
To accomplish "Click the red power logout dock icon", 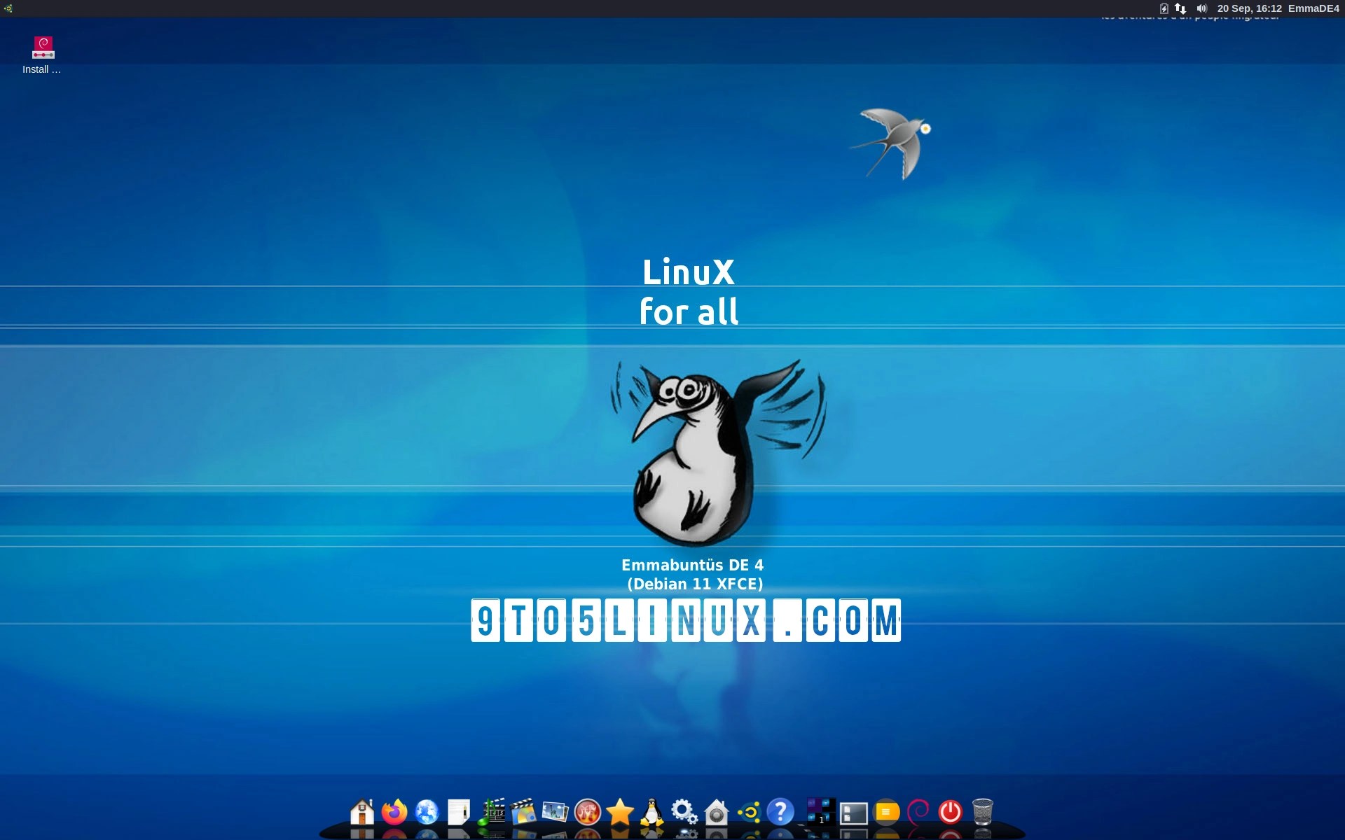I will (951, 812).
